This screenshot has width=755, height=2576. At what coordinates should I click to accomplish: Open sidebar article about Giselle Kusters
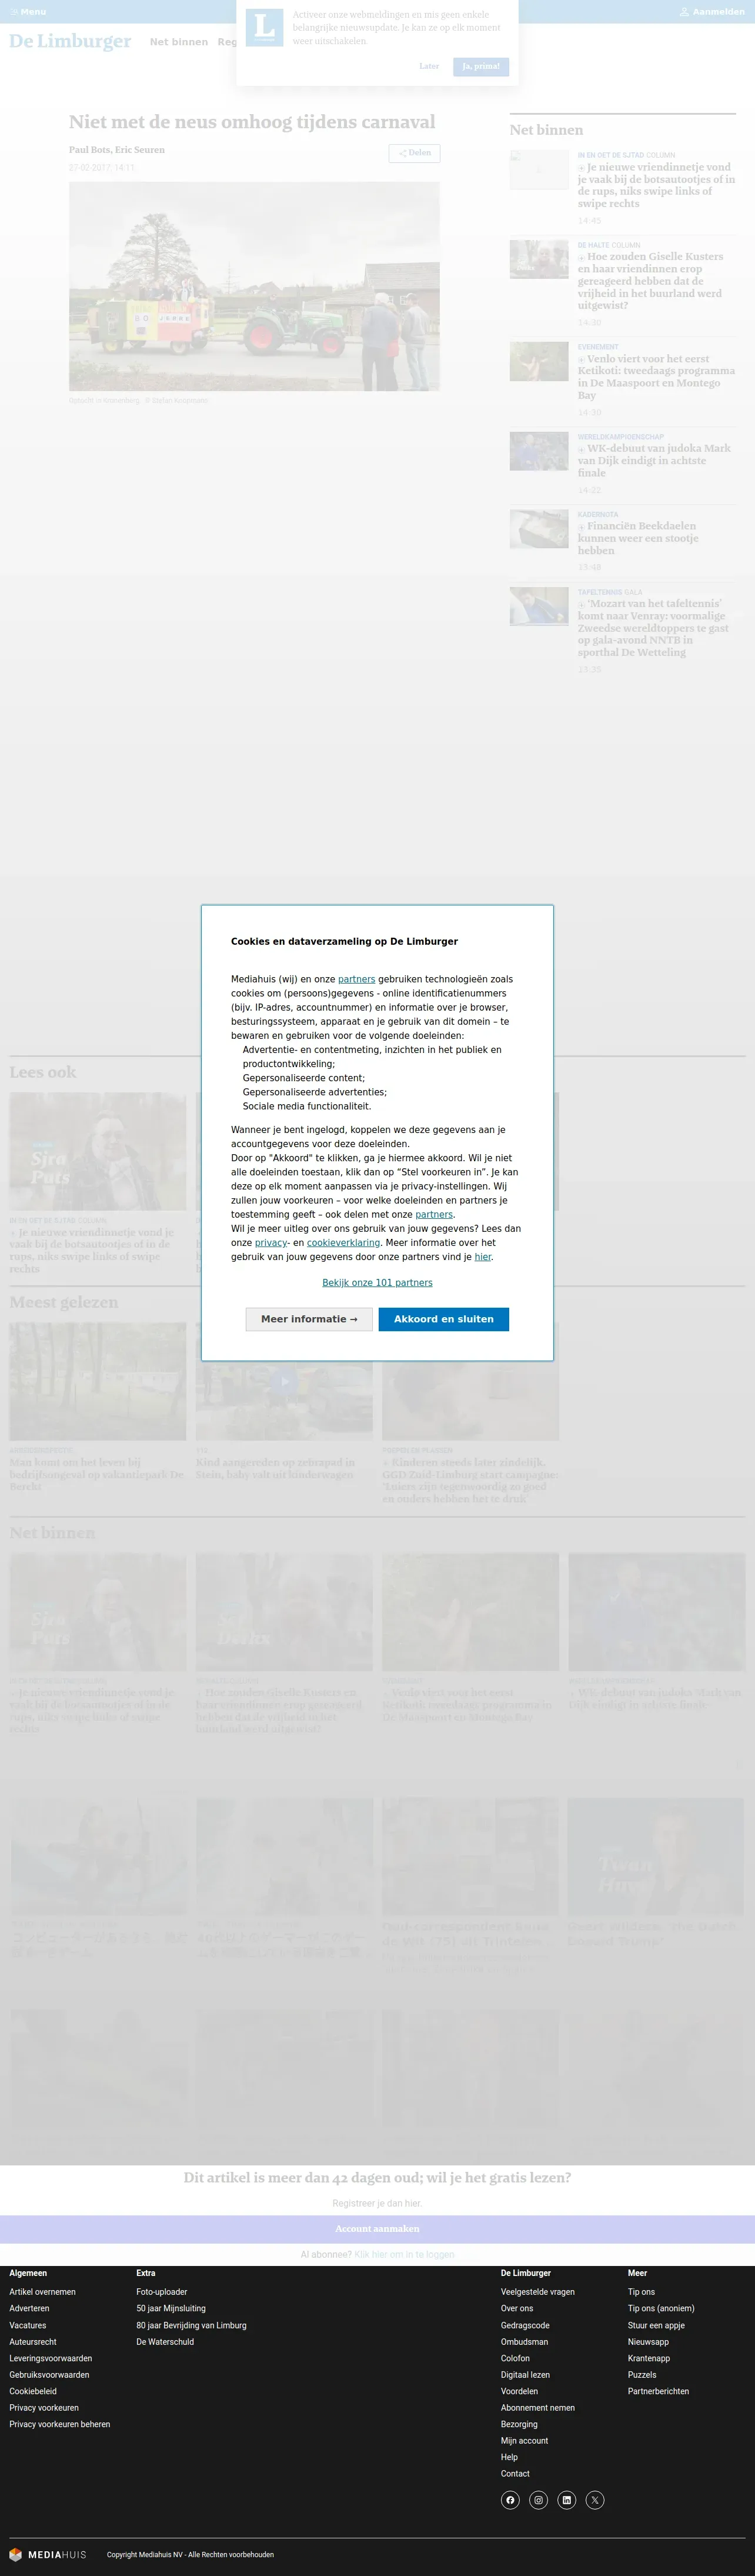tap(650, 281)
